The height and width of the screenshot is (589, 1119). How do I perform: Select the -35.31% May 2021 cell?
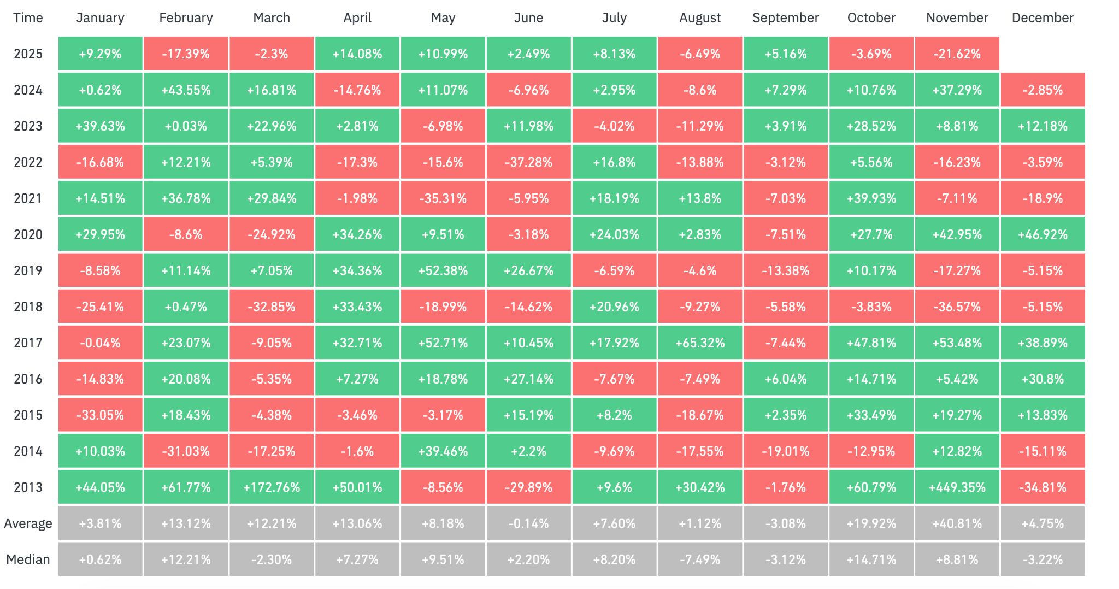pyautogui.click(x=443, y=198)
